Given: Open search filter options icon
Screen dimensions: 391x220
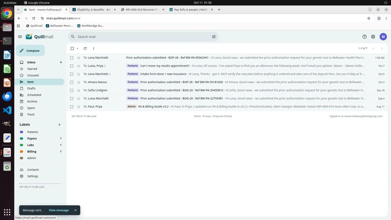Looking at the screenshot, I should pyautogui.click(x=214, y=37).
